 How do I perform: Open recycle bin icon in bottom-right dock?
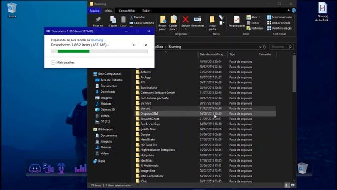(x=302, y=168)
